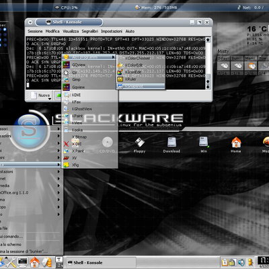Launch KView image viewer
This screenshot has width=269, height=269.
pyautogui.click(x=89, y=123)
